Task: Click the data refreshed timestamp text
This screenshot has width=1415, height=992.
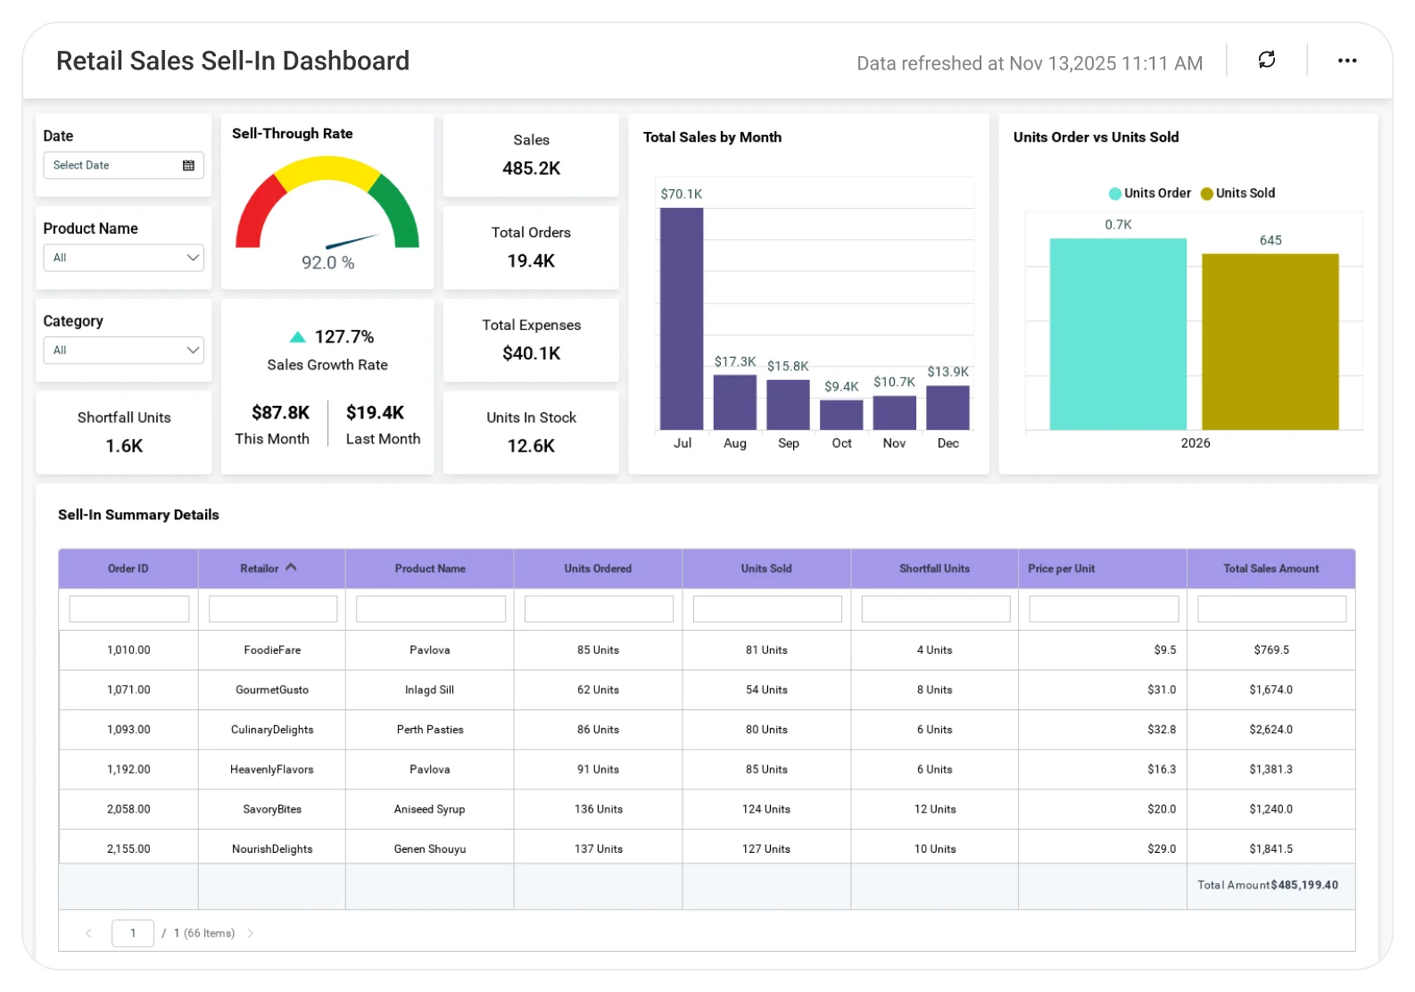Action: point(1030,63)
